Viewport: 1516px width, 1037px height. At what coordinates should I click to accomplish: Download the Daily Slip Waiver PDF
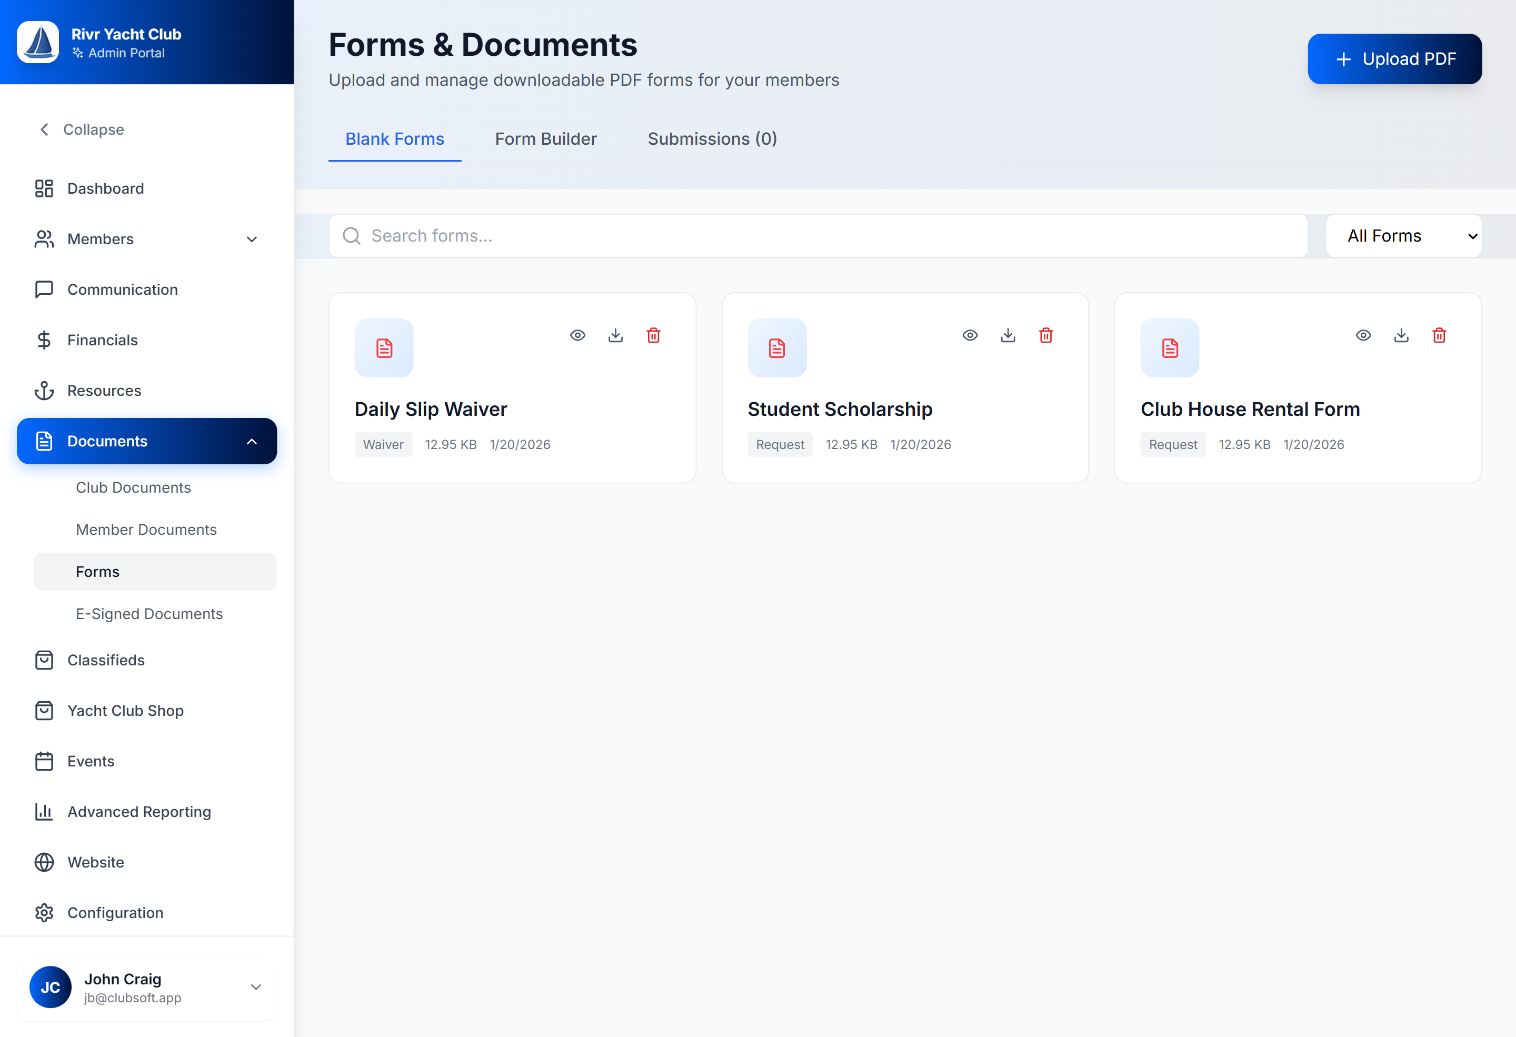click(615, 335)
